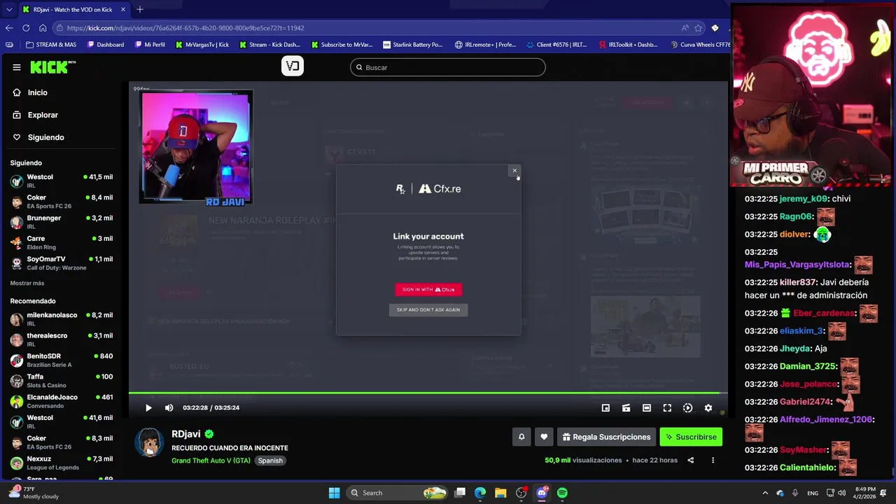Open Discord from the taskbar
Viewport: 896px width, 504px height.
pos(542,493)
